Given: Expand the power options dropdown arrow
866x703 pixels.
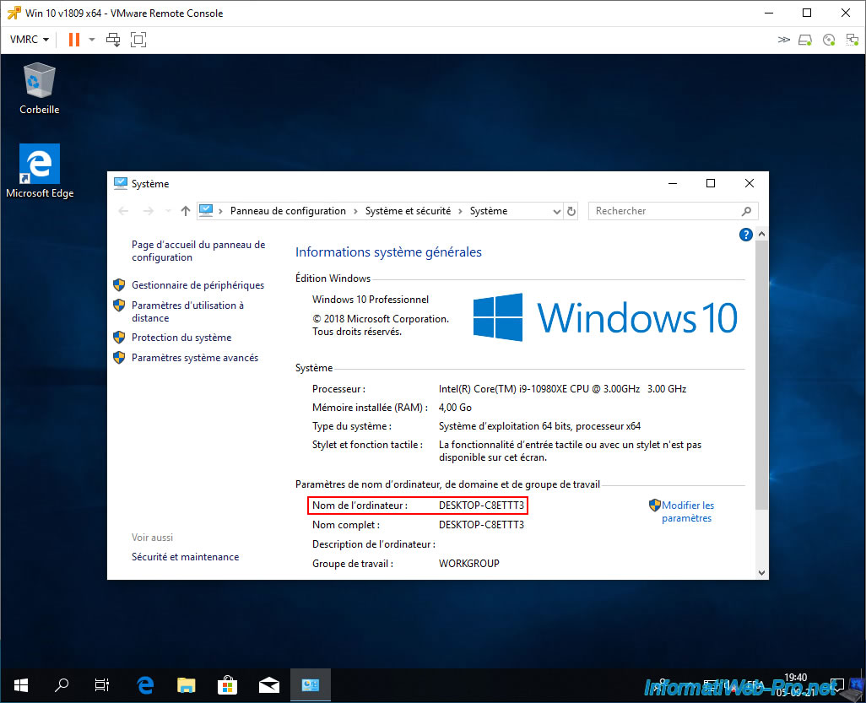Looking at the screenshot, I should 92,39.
